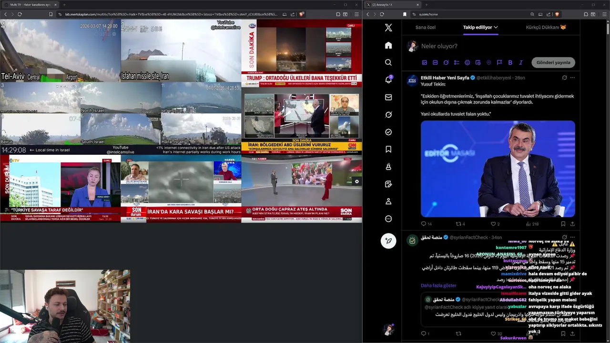Click the X logo in the sidebar
Screen dimensions: 610x343
point(388,28)
